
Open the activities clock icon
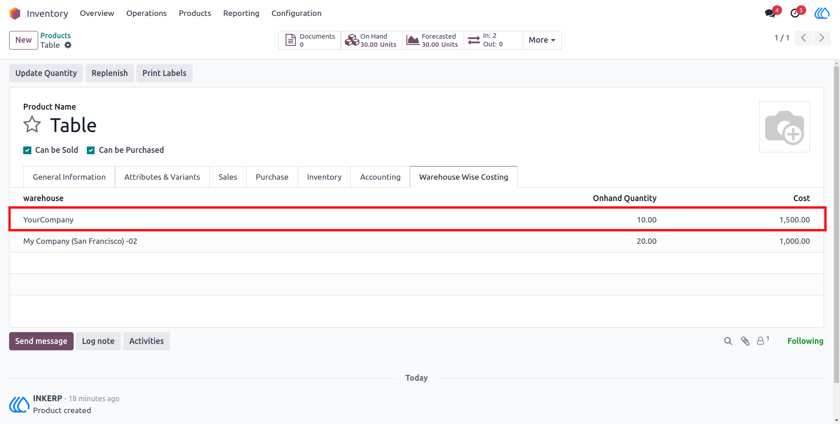(x=795, y=13)
